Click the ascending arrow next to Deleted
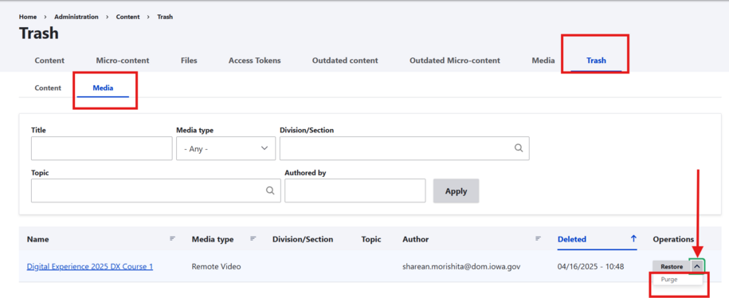The height and width of the screenshot is (298, 729). tap(633, 239)
